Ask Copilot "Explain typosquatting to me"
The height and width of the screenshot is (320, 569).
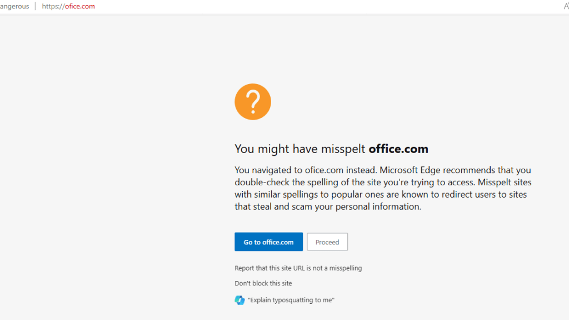pos(291,300)
